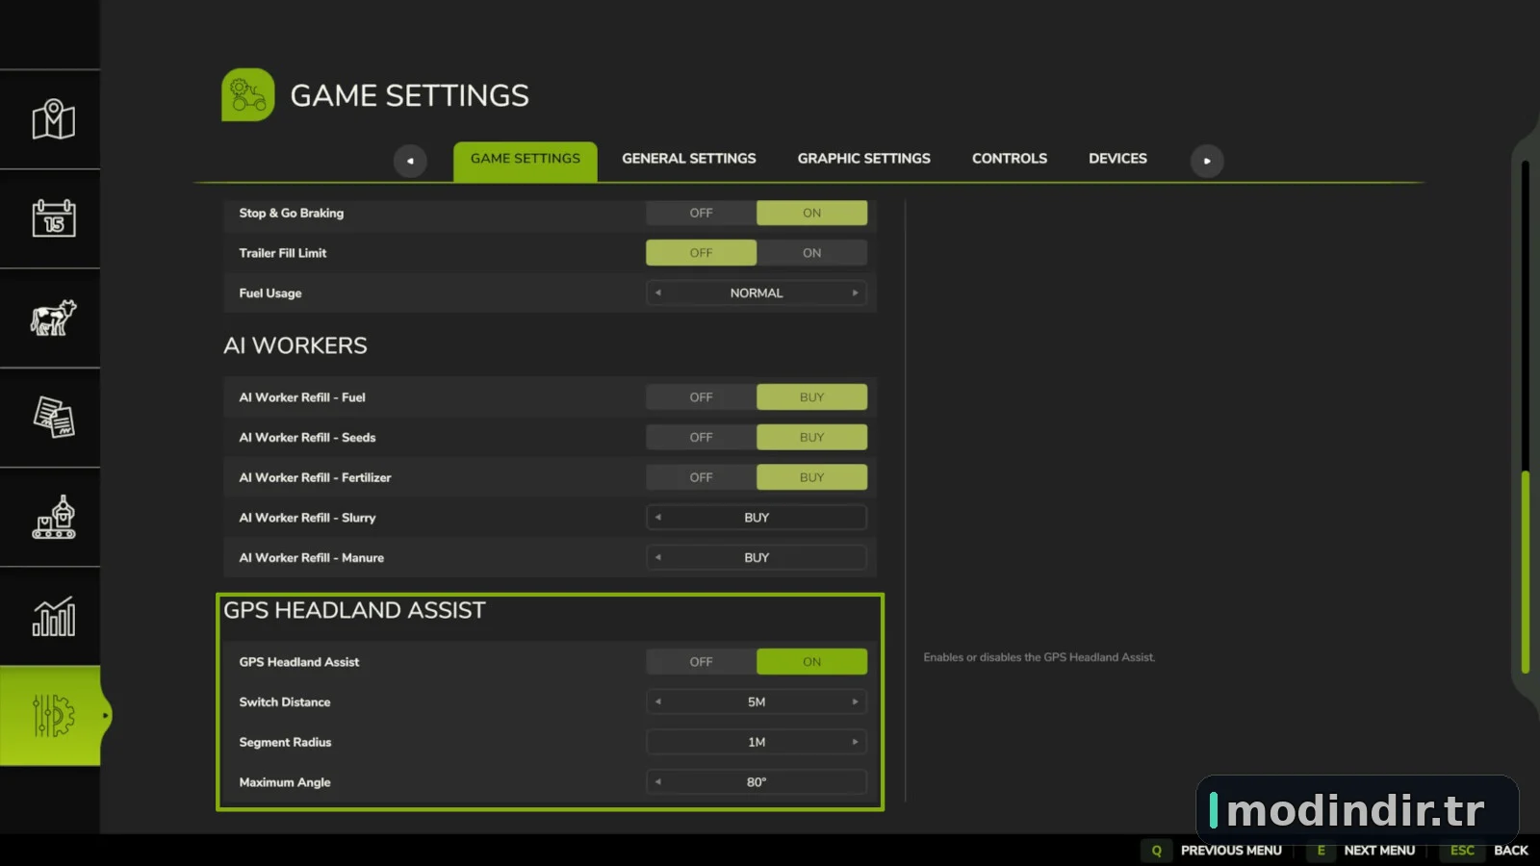Select the Stop & Go Braking label

(292, 214)
